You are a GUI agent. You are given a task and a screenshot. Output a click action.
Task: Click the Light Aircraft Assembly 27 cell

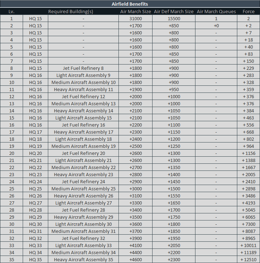click(x=83, y=203)
